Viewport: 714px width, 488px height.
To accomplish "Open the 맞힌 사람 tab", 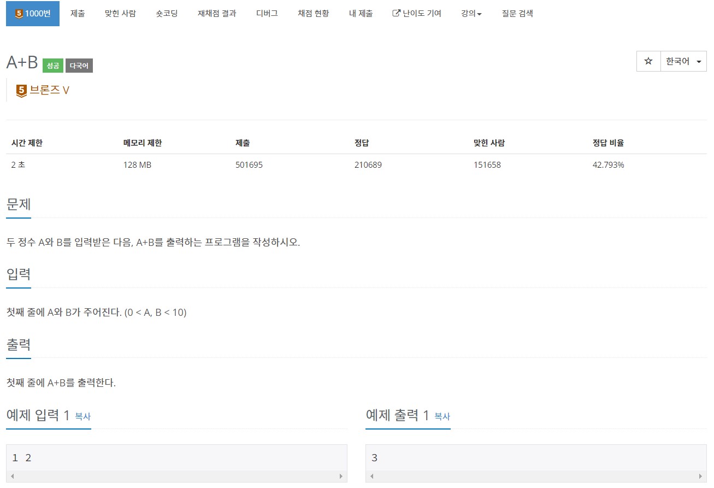I will pyautogui.click(x=120, y=14).
